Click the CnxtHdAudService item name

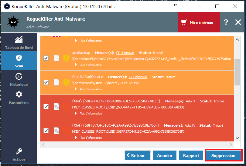(87, 77)
